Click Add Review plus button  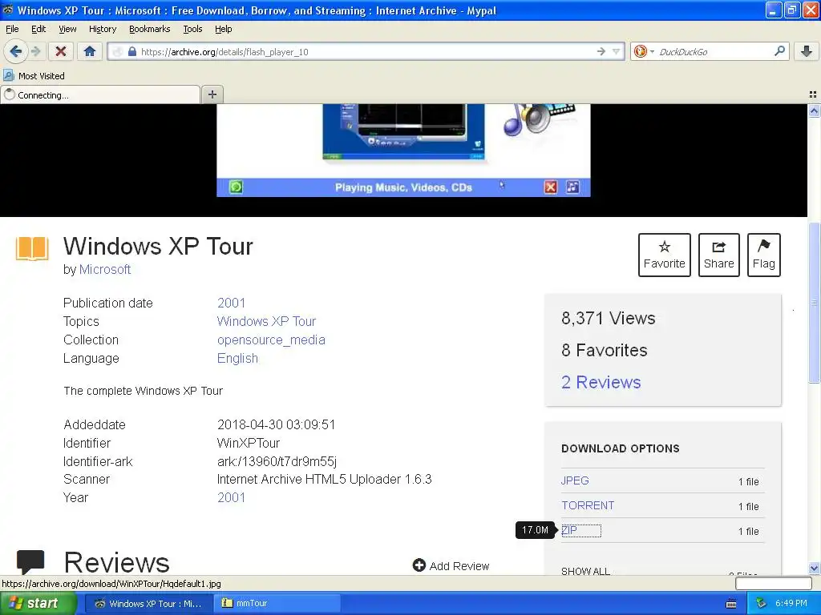[x=451, y=566]
